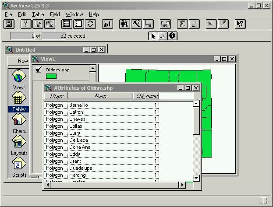Click the Cnt_name column header
273x207 pixels.
pyautogui.click(x=146, y=96)
